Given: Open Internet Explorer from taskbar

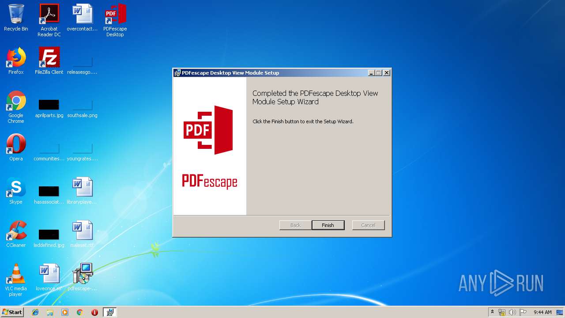Looking at the screenshot, I should coord(35,312).
